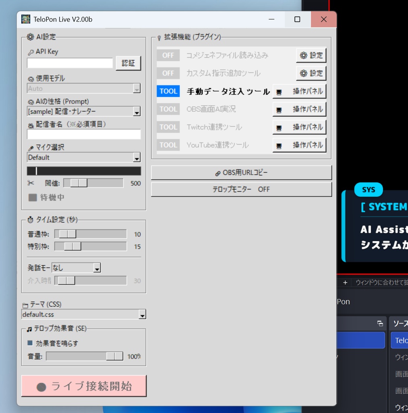The height and width of the screenshot is (413, 408).
Task: Enable the OFF toggle for コメジェネファイル読み込み
Action: [168, 55]
